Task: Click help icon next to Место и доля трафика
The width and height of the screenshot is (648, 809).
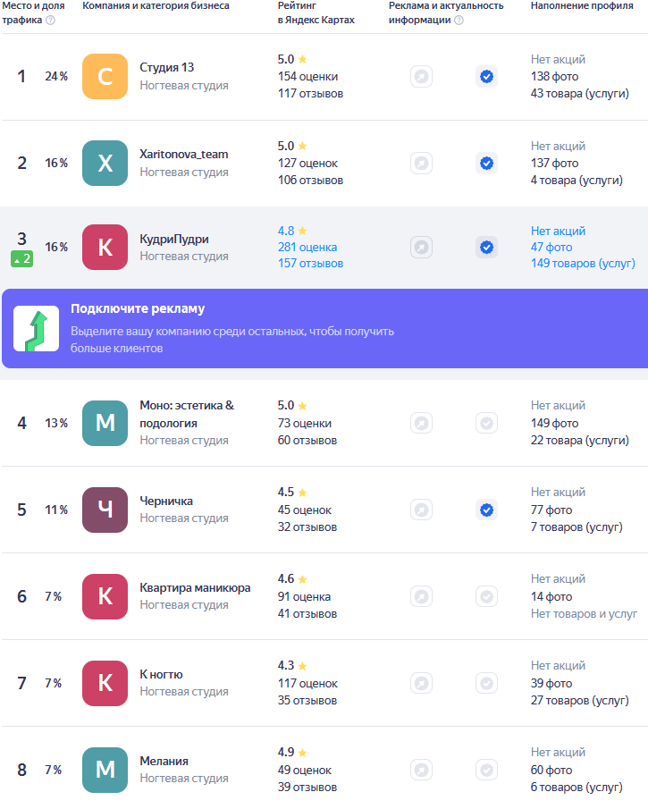Action: click(x=51, y=21)
